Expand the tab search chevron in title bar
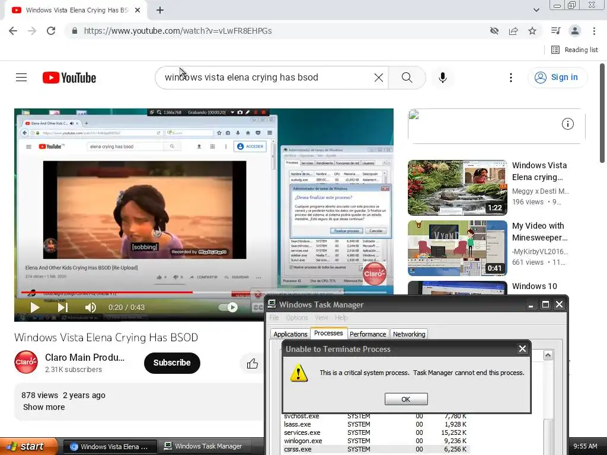 536,10
